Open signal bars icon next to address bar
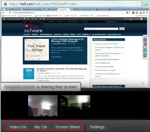This screenshot has width=150, height=132. click(x=146, y=4)
